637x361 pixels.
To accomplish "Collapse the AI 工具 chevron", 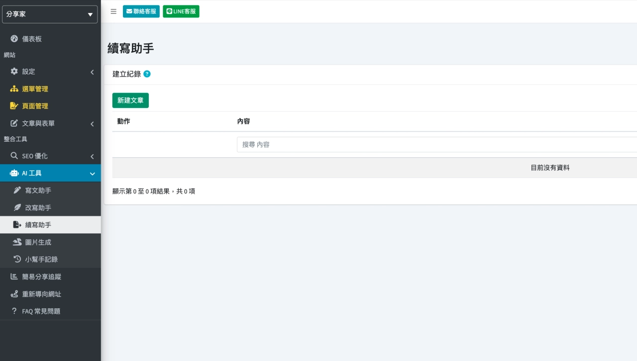I will click(92, 174).
